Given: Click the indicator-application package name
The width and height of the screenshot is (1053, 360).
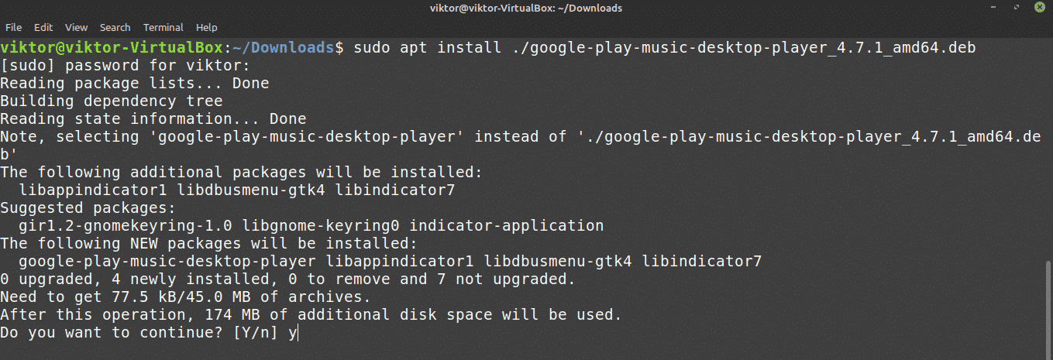Looking at the screenshot, I should click(x=506, y=226).
